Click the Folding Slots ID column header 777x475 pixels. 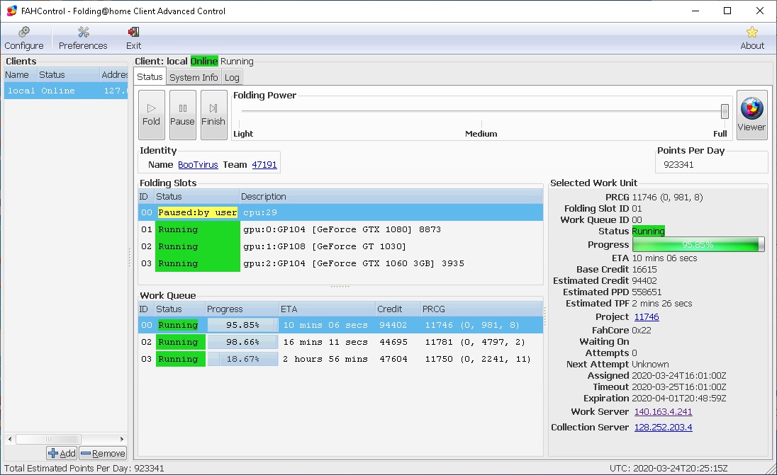pyautogui.click(x=146, y=196)
